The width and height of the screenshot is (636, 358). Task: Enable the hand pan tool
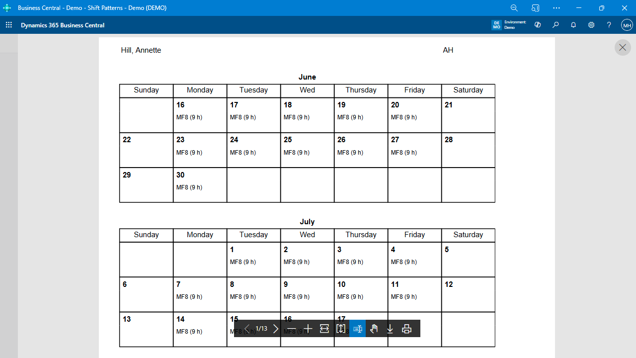click(374, 329)
